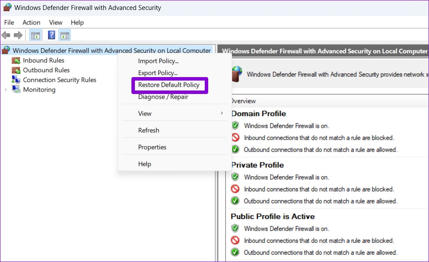Open the Action menu
429x262 pixels.
pyautogui.click(x=32, y=23)
